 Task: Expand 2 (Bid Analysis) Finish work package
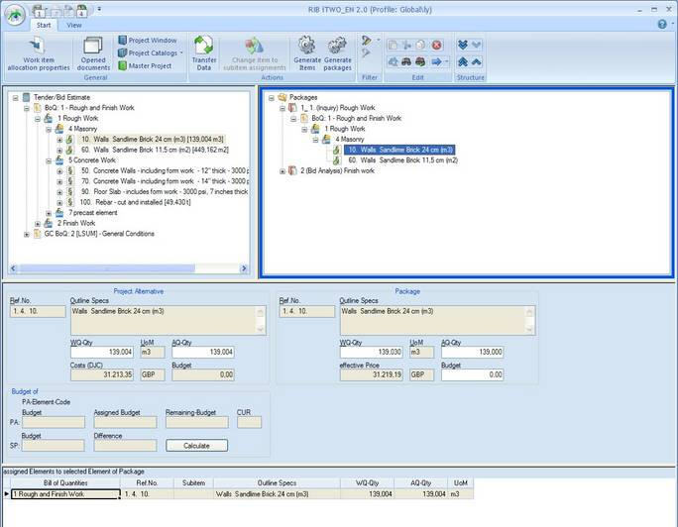282,171
